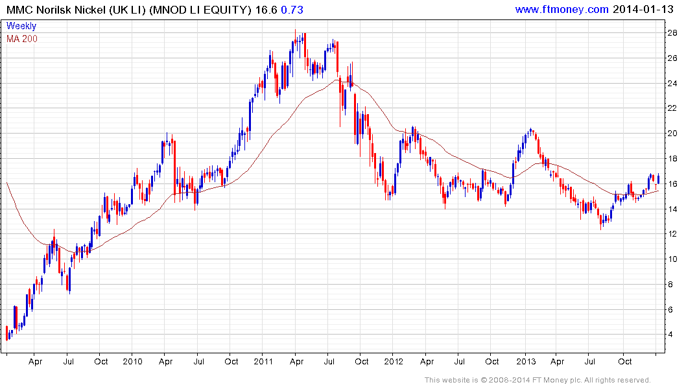This screenshot has width=697, height=389.
Task: Click the Weekly interval label
Action: (x=21, y=26)
